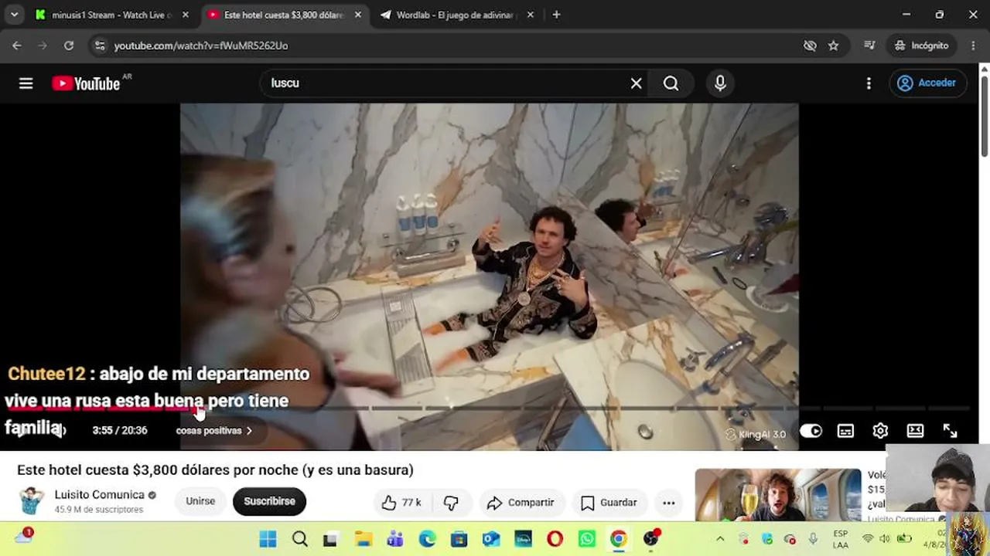
Task: Open Windows taskbar search
Action: tap(299, 539)
